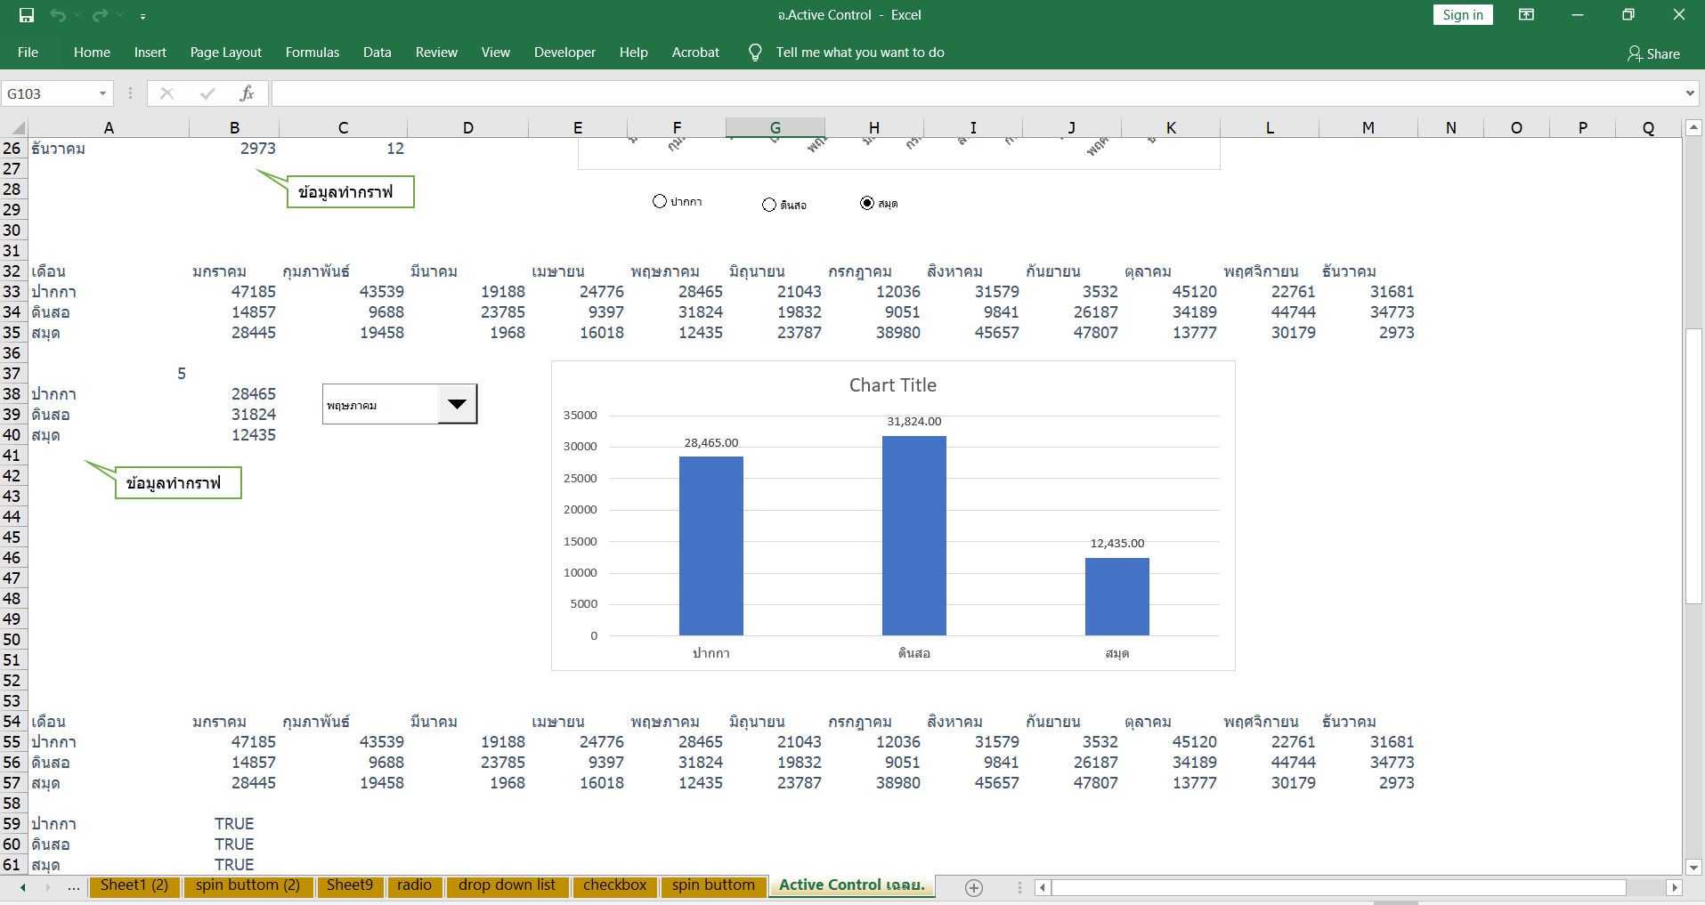The height and width of the screenshot is (905, 1705).
Task: Click the ดินสอ bar in the chart
Action: [914, 536]
